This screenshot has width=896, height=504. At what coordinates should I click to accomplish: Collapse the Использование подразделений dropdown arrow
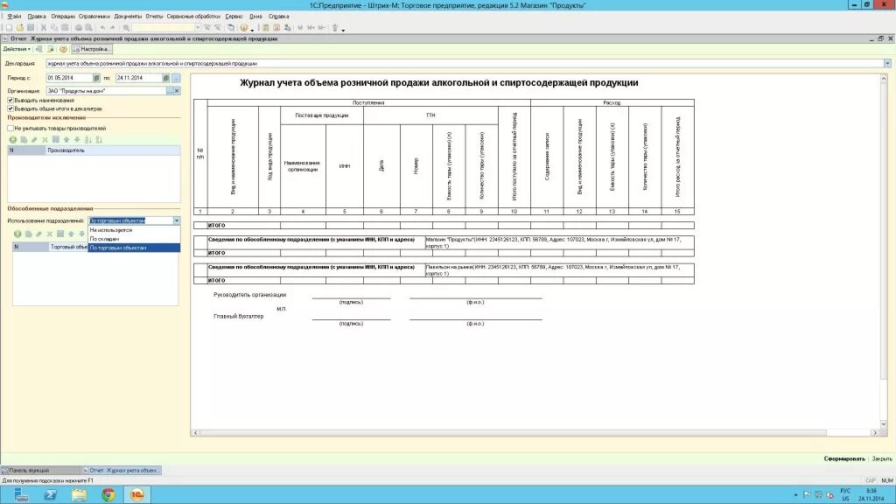[x=177, y=220]
